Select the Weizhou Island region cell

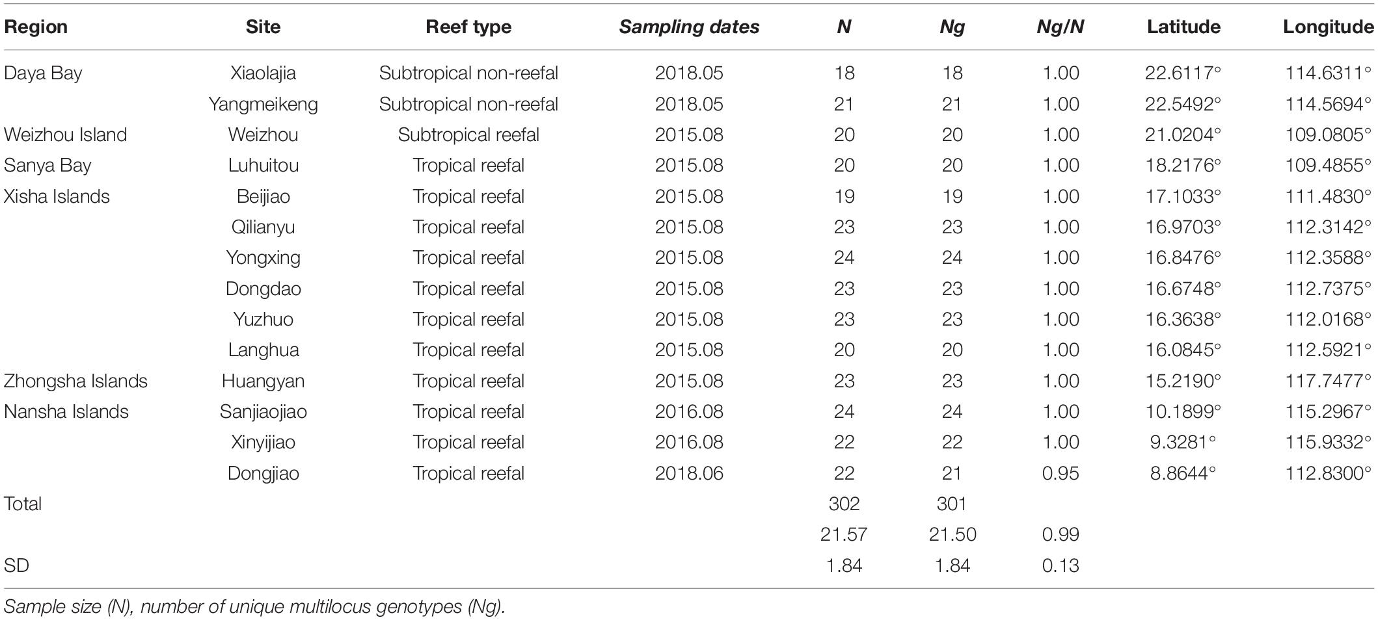click(65, 135)
